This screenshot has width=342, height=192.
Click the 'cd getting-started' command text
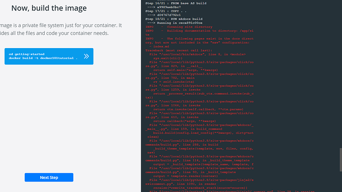27,54
